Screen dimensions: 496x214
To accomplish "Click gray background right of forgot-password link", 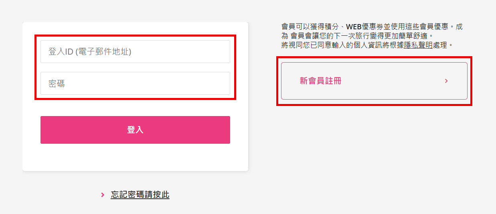I will (x=321, y=195).
